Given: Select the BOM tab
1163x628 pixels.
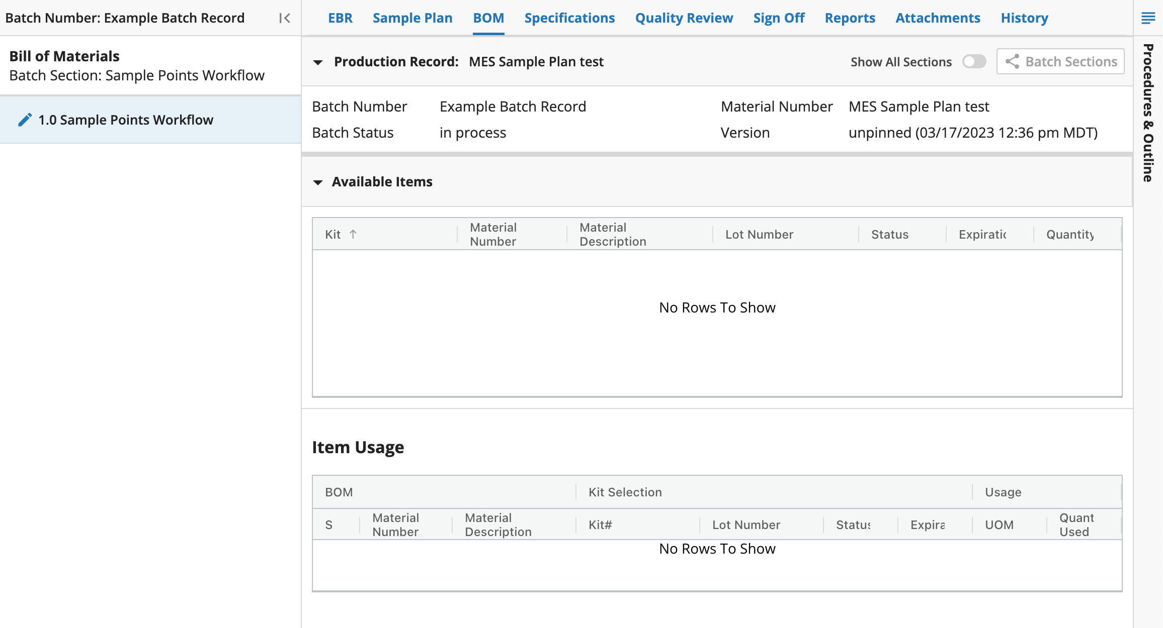Looking at the screenshot, I should pos(488,18).
